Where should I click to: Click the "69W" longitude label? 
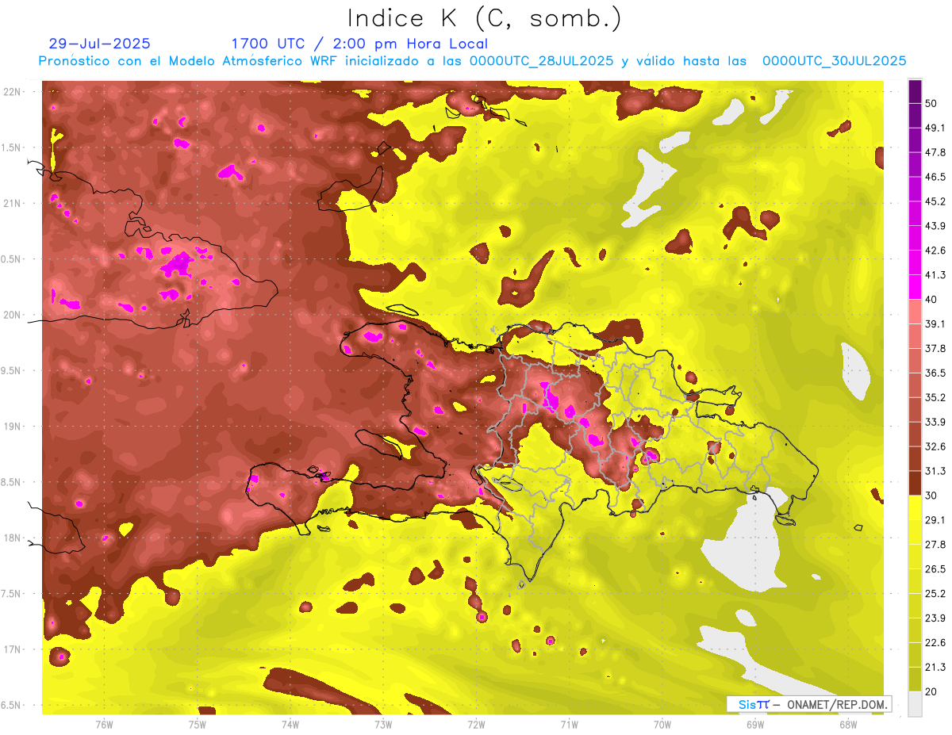[754, 724]
